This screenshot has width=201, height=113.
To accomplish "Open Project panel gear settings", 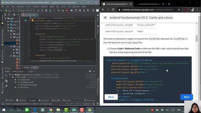I will point(14,15).
